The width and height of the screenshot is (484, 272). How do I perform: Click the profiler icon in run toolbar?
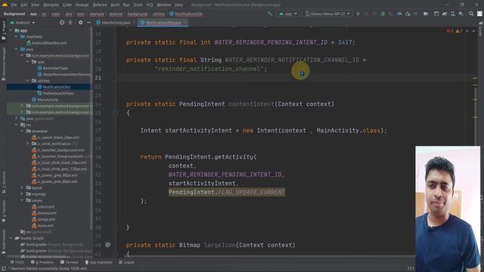click(399, 14)
